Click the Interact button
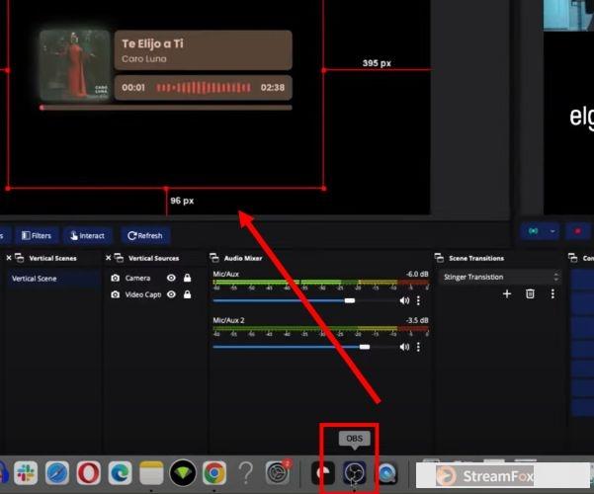 pos(88,235)
